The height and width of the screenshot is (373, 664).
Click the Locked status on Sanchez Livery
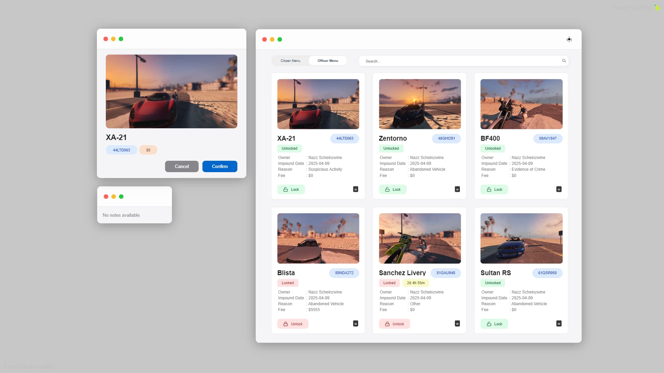(389, 283)
